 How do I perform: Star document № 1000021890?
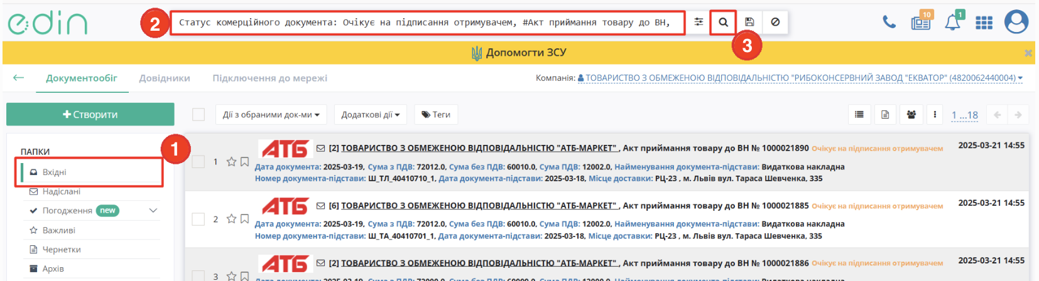pyautogui.click(x=231, y=162)
